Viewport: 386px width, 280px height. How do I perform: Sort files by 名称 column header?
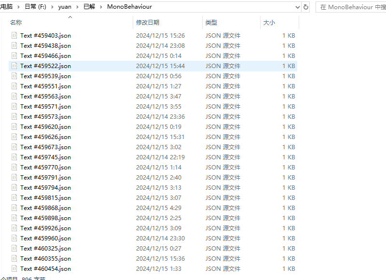[x=16, y=23]
